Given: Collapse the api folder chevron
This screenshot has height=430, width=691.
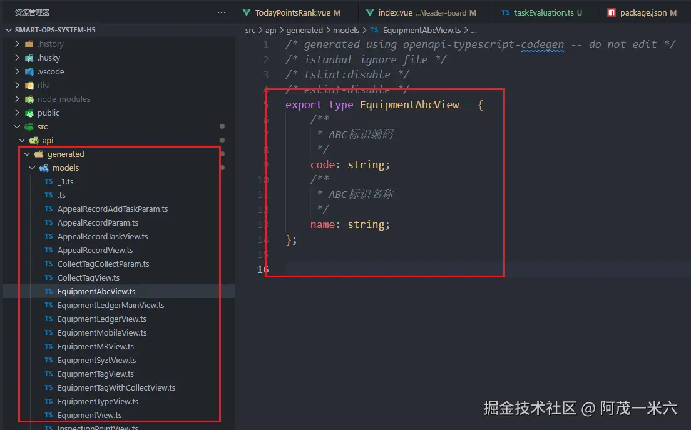Looking at the screenshot, I should pos(22,141).
